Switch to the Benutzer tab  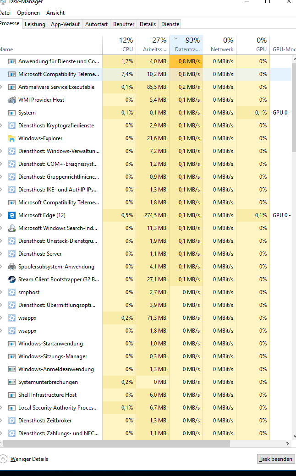[124, 24]
